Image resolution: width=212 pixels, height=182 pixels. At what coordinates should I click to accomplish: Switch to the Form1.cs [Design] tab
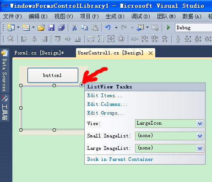pyautogui.click(x=39, y=53)
